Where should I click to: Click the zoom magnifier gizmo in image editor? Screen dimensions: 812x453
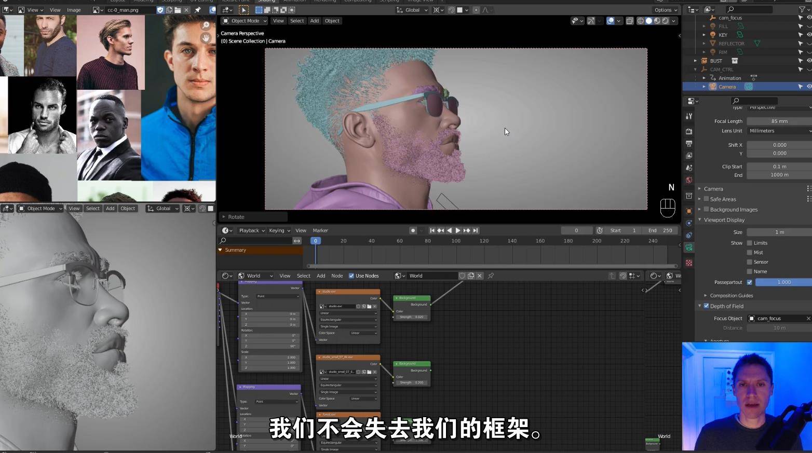tap(206, 25)
